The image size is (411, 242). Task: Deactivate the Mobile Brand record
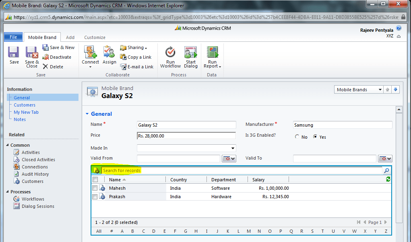point(57,57)
